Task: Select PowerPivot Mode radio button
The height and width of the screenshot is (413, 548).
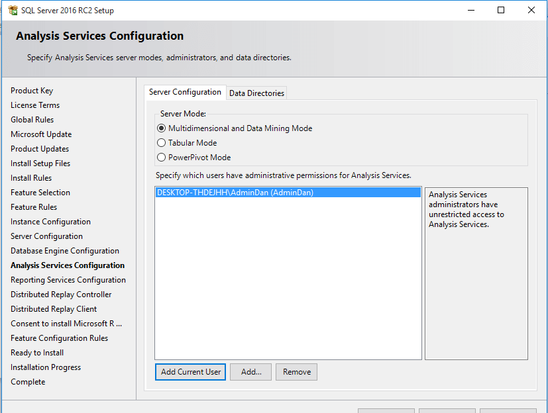Action: tap(162, 158)
